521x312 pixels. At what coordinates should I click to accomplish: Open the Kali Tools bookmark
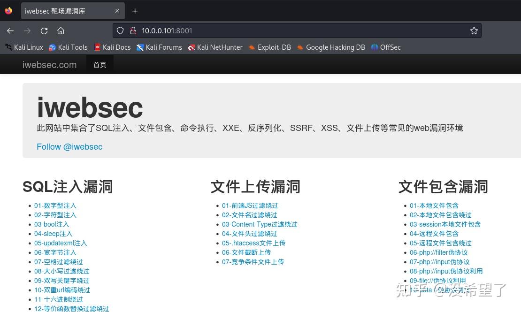68,47
